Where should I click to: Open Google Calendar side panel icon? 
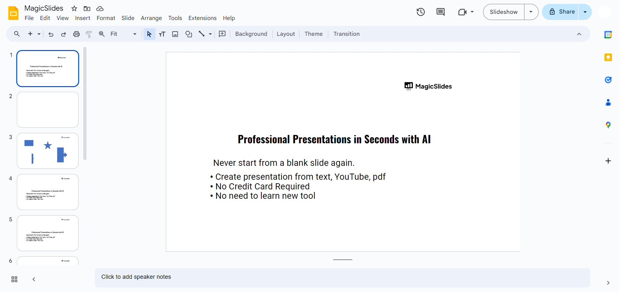pos(608,35)
